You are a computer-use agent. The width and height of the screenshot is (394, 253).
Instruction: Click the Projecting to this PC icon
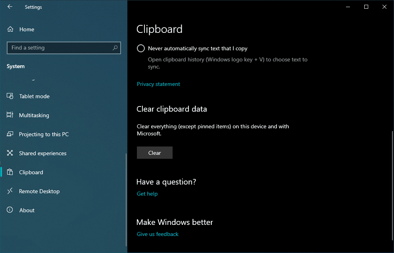coord(10,134)
